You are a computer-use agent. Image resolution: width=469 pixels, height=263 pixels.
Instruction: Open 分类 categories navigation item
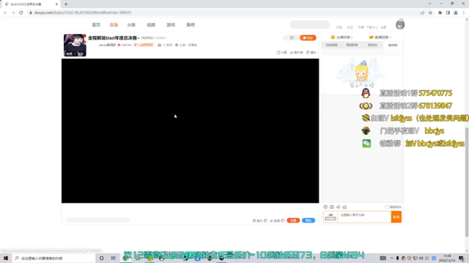point(131,25)
